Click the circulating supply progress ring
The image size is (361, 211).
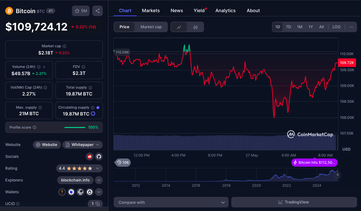[x=93, y=114]
